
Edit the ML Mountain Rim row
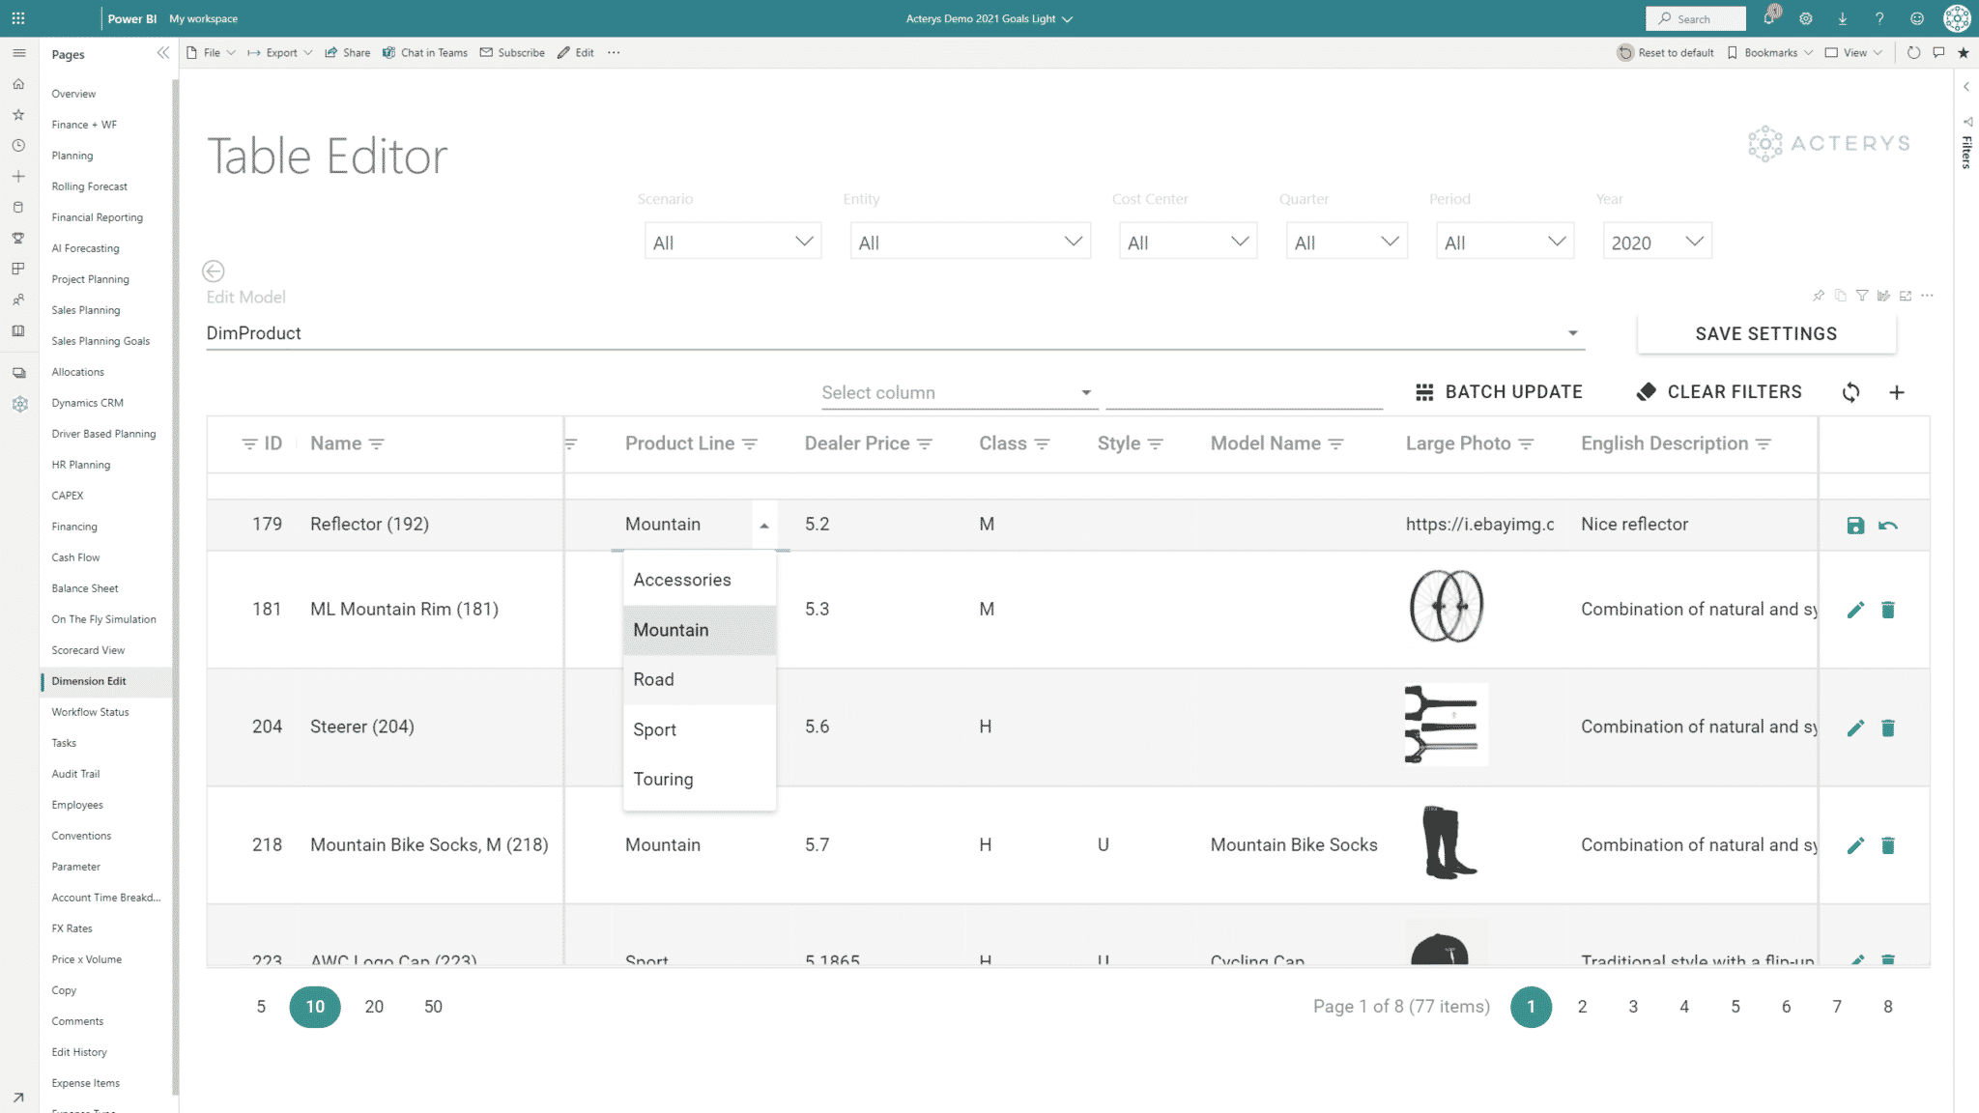coord(1854,610)
